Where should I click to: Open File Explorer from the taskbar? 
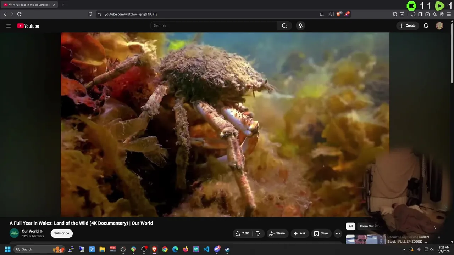coord(102,249)
